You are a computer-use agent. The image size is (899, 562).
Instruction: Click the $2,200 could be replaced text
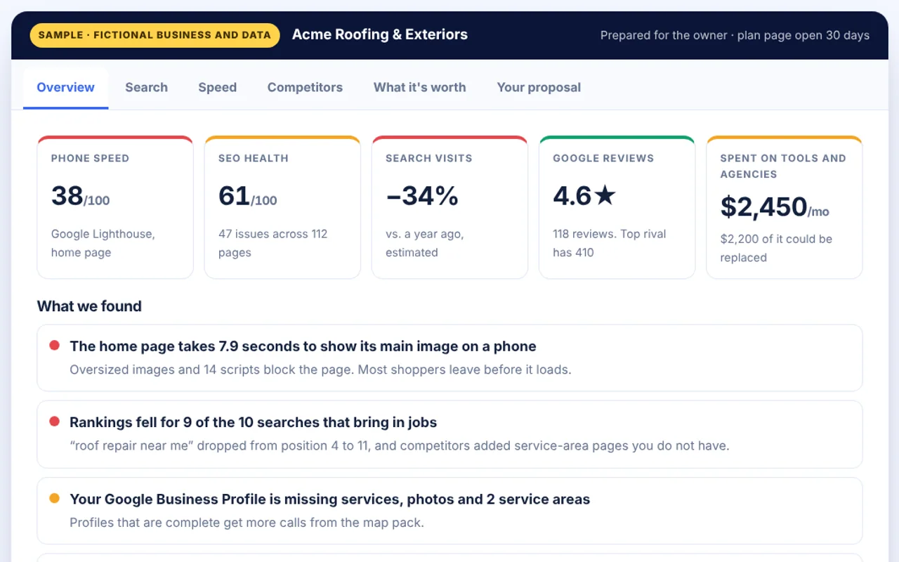pyautogui.click(x=776, y=248)
